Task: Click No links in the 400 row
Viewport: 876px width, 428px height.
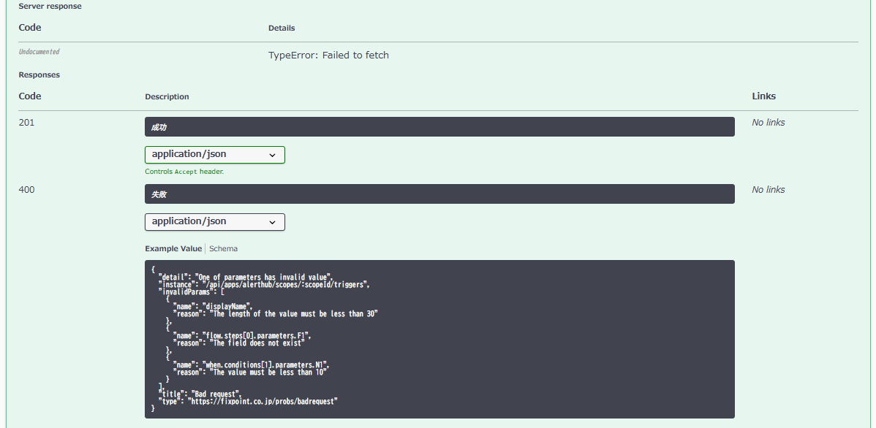Action: (768, 190)
